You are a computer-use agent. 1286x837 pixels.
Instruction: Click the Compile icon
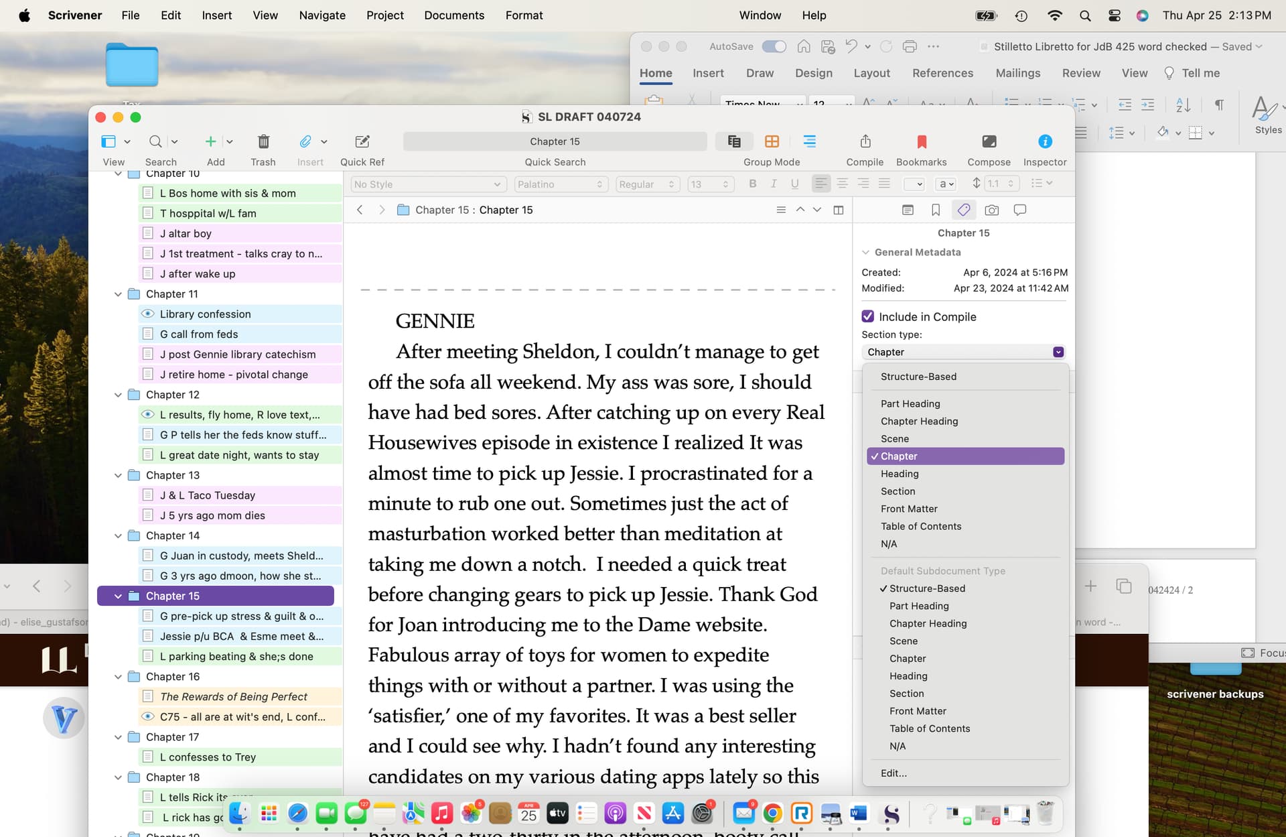[865, 141]
